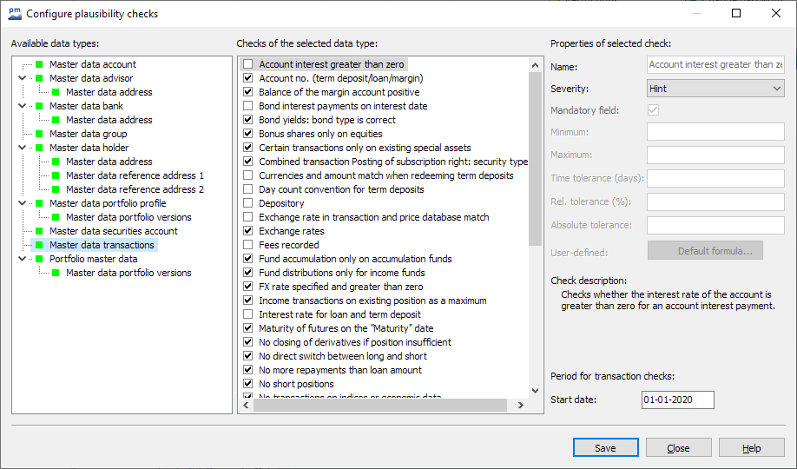Click the pm application icon in title bar
797x469 pixels.
(15, 14)
